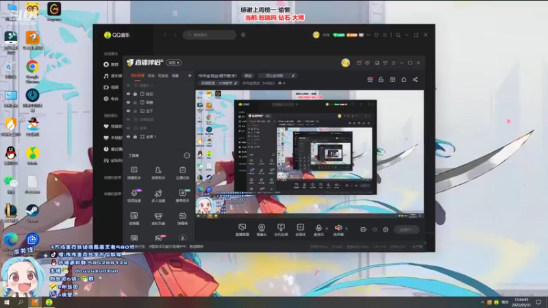548x308 pixels.
Task: Click the streamer avatar in the companion title bar
Action: (345, 62)
